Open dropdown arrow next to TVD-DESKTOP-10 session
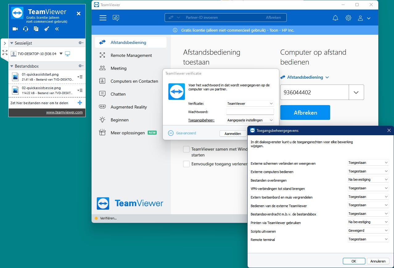The image size is (394, 268). click(61, 53)
